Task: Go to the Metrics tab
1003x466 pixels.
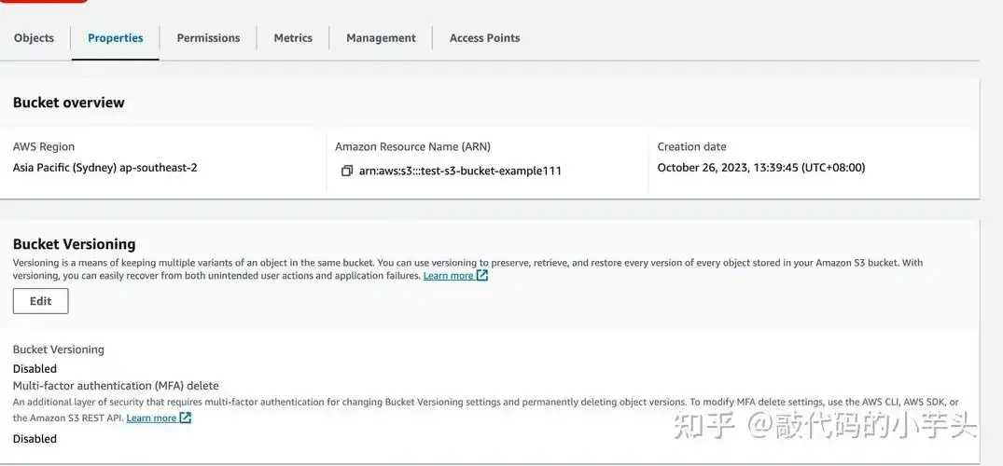Action: (293, 37)
